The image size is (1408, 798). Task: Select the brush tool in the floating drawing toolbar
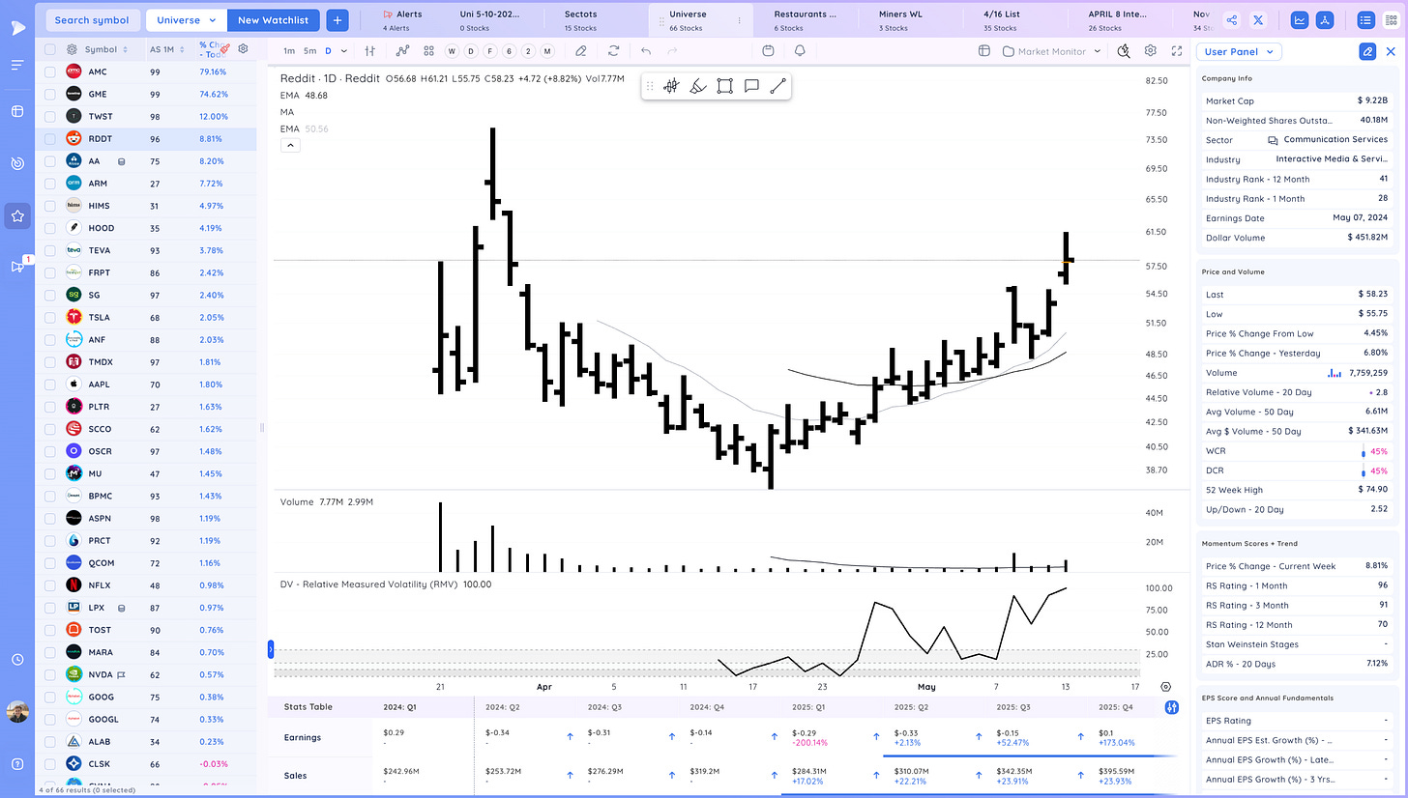pos(698,86)
